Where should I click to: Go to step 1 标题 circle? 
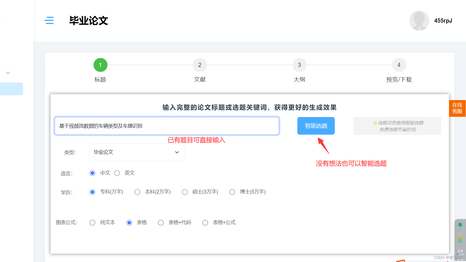tap(100, 65)
